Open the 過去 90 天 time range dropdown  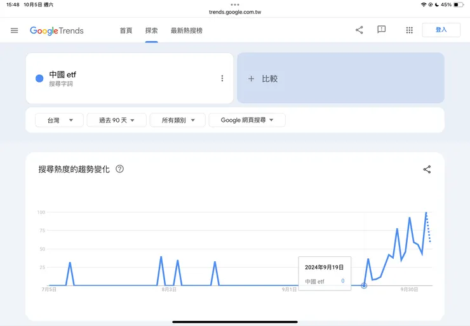tap(117, 120)
